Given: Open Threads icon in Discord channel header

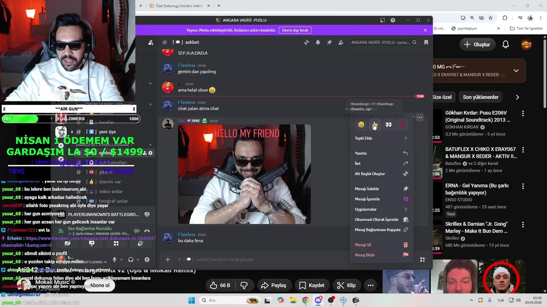Looking at the screenshot, I should click(306, 42).
